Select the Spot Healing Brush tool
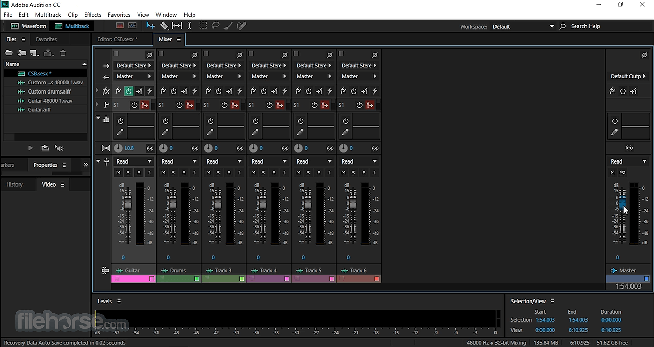This screenshot has width=654, height=347. click(242, 26)
